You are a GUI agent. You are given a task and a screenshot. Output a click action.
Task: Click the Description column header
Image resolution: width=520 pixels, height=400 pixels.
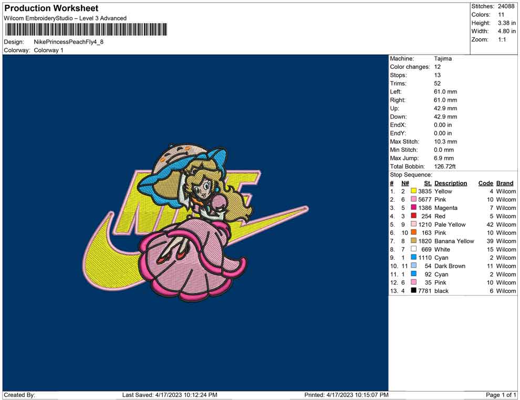(450, 183)
